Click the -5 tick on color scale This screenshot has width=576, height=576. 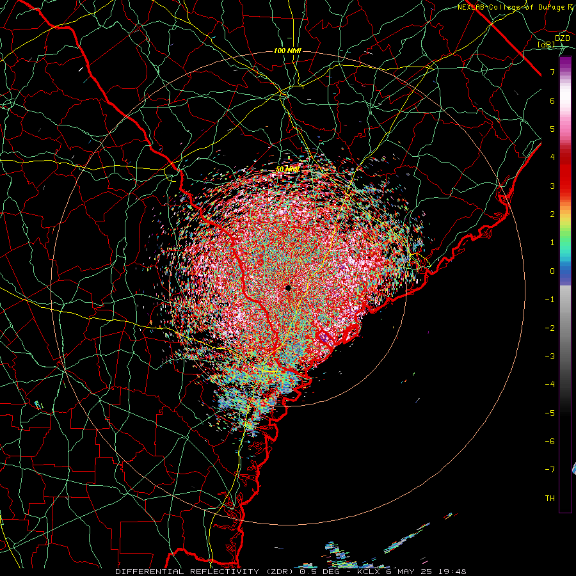550,413
